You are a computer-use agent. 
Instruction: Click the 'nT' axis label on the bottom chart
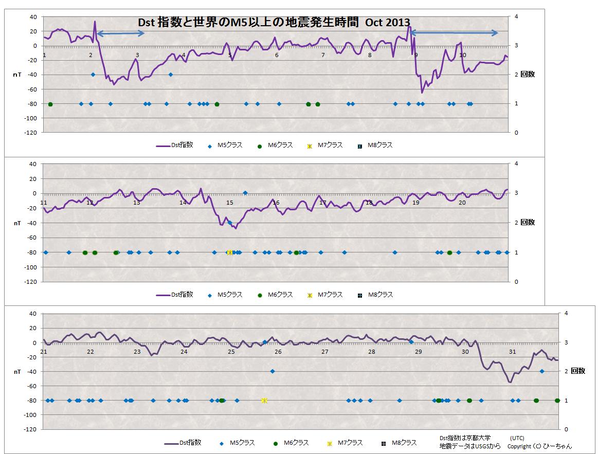(17, 371)
